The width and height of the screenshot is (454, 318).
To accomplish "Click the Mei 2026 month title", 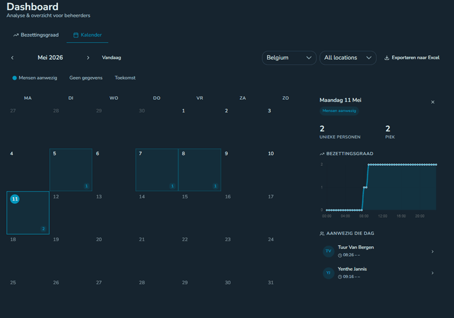I will tap(50, 58).
